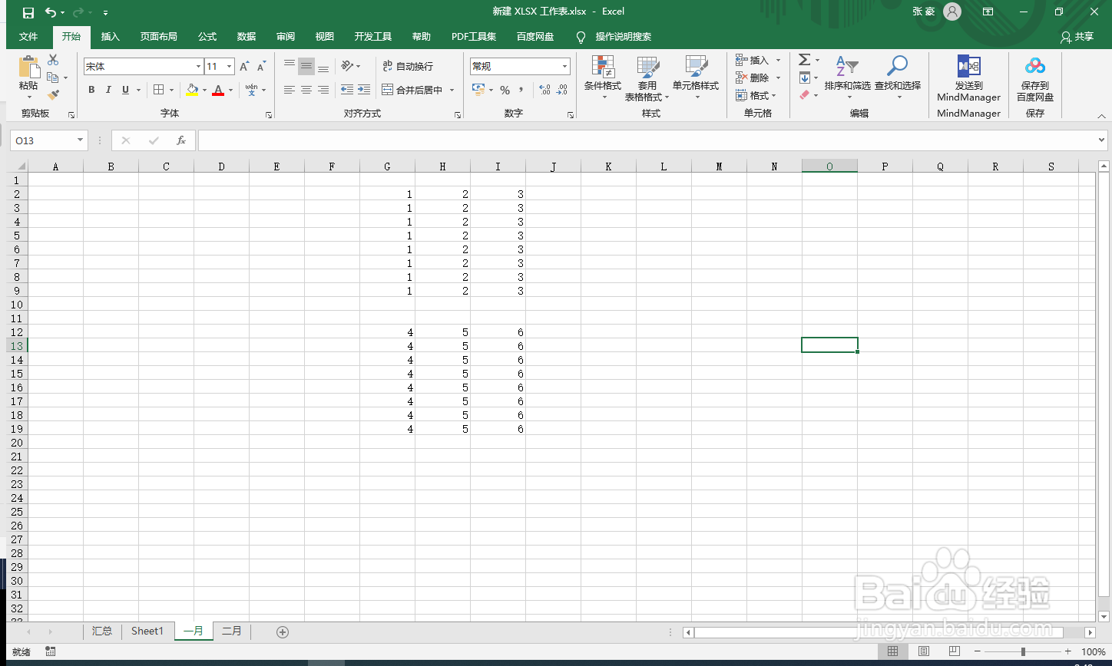Open 合并后居中 dropdown arrow
This screenshot has height=666, width=1112.
pos(452,91)
